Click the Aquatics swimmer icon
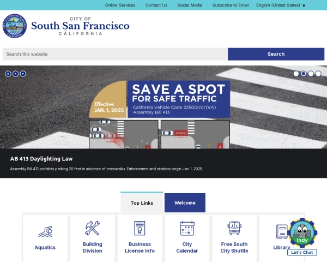The height and width of the screenshot is (262, 327). (x=45, y=231)
